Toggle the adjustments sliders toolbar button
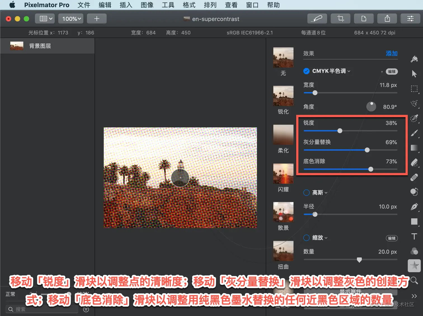 (410, 19)
